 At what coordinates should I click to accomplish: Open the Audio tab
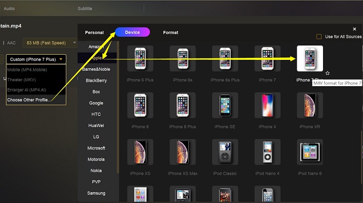(x=9, y=9)
